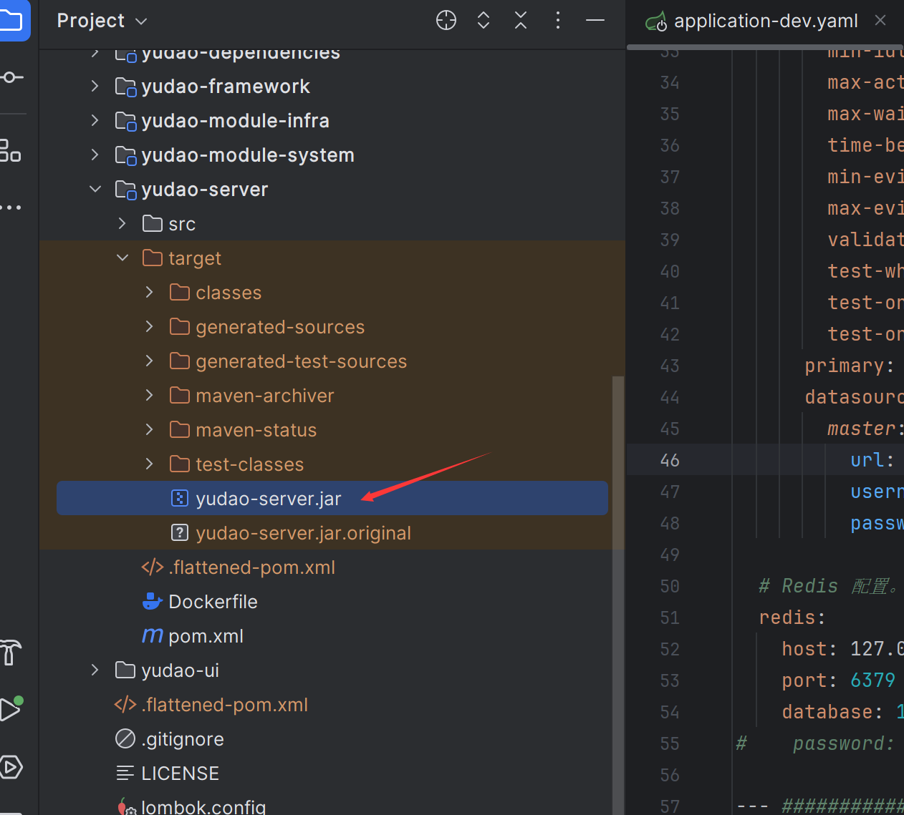Expand the yudao-framework module
Image resolution: width=904 pixels, height=815 pixels.
click(95, 86)
